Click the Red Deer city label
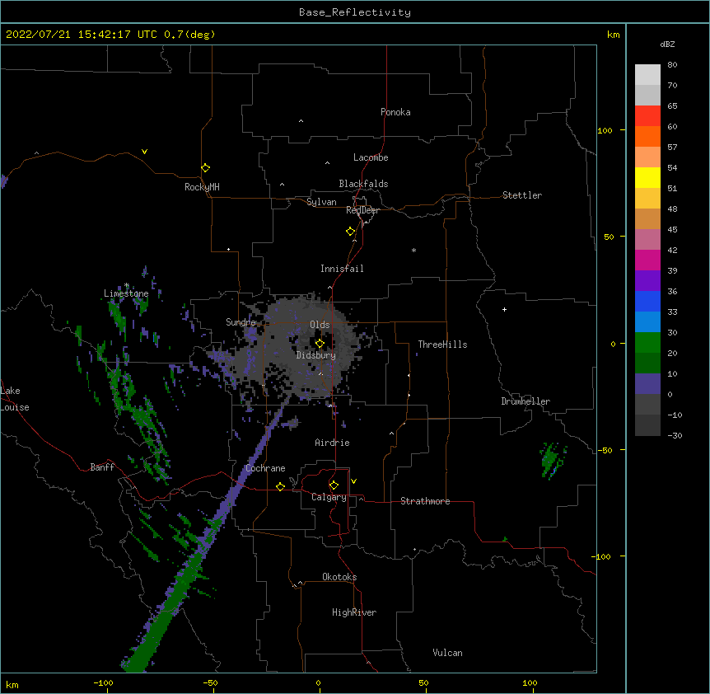 tap(362, 210)
